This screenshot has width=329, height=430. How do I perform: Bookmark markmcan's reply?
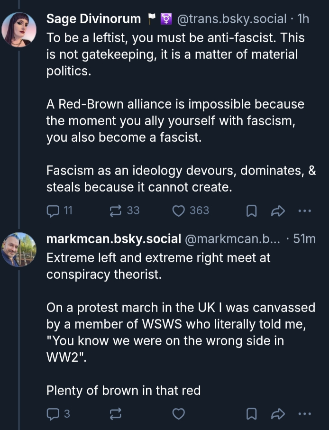click(252, 414)
